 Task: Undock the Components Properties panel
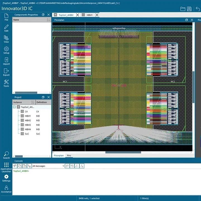click(43, 15)
